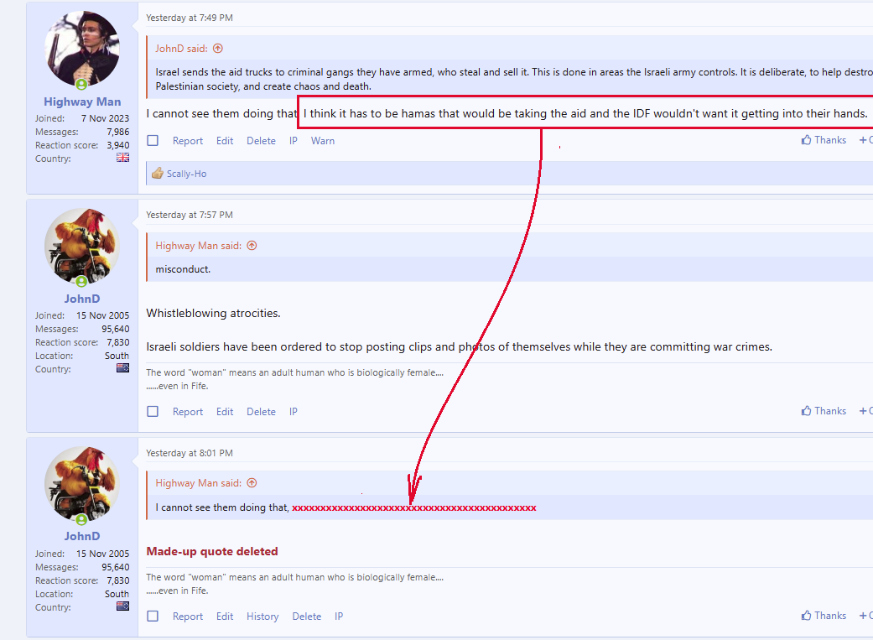Give Thanks to Highway Man's post
873x640 pixels.
pos(823,140)
